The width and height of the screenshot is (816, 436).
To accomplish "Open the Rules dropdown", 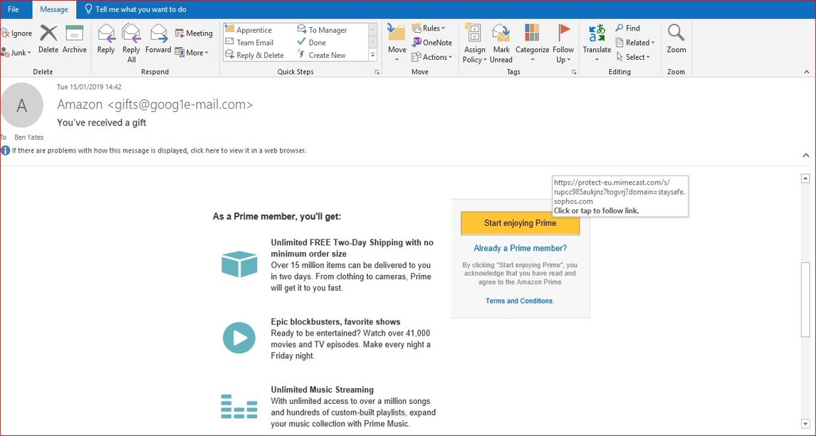I will pos(429,28).
